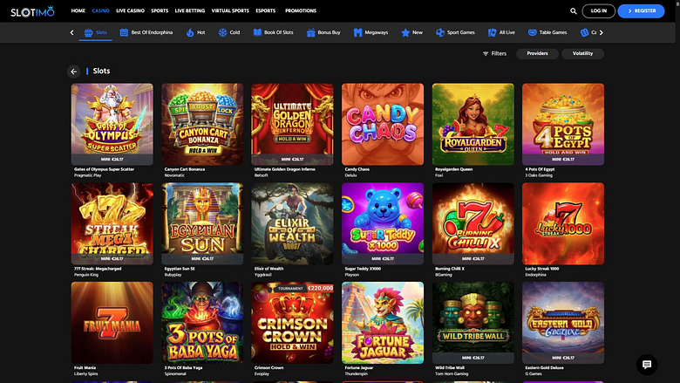Viewport: 680px width, 383px height.
Task: Open the Live Betting menu item
Action: [189, 10]
